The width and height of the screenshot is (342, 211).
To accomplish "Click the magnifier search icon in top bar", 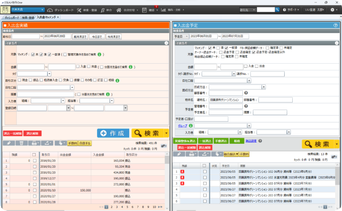I will point(277,10).
